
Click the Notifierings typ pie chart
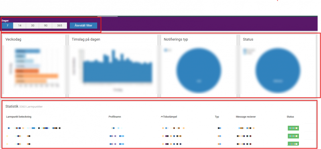pos(199,71)
